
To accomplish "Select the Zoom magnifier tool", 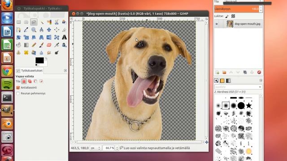I will [34, 30].
